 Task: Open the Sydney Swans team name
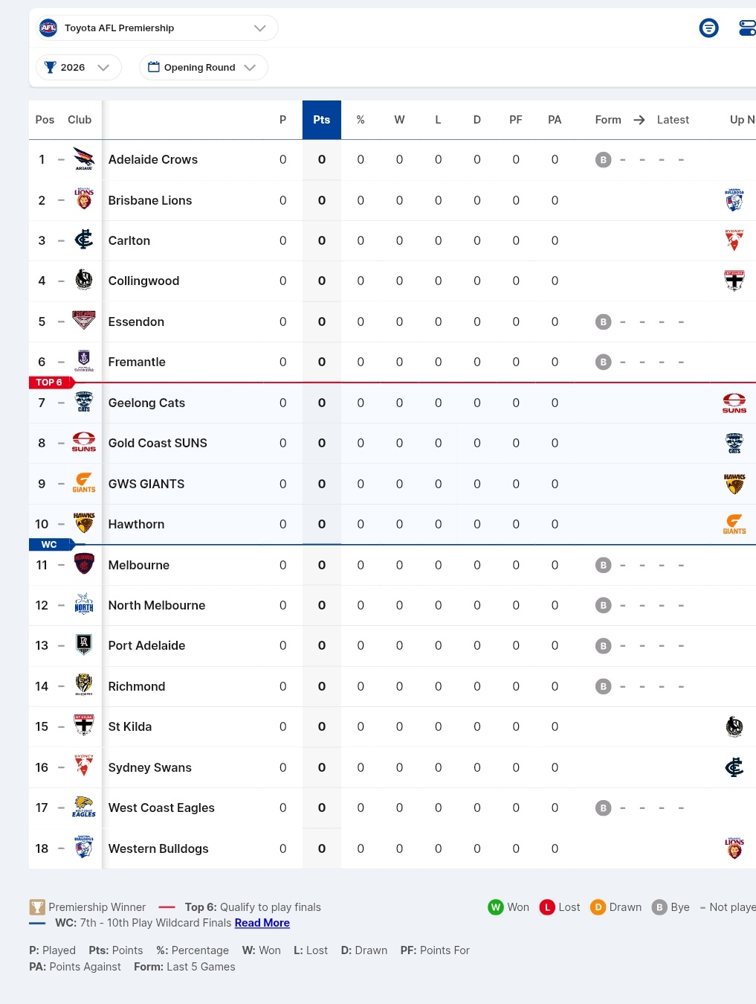(x=150, y=767)
